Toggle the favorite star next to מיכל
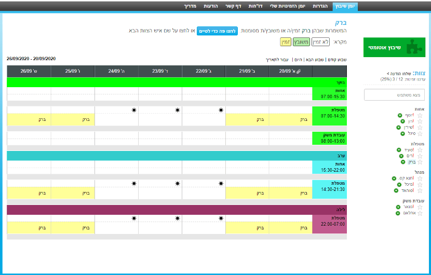431x275 pixels. [x=420, y=184]
